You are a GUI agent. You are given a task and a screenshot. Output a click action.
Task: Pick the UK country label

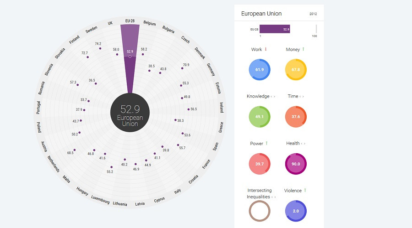[110, 23]
